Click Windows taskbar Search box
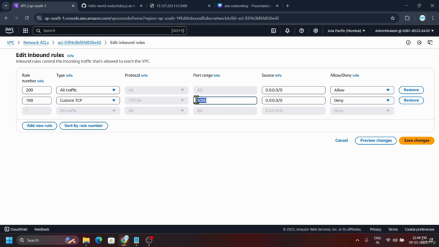439x247 pixels. 47,240
